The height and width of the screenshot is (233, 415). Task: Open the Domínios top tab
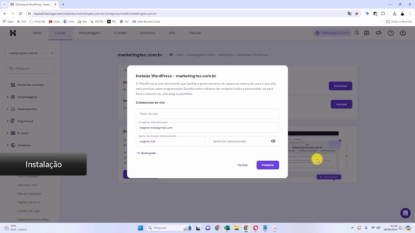[x=147, y=33]
